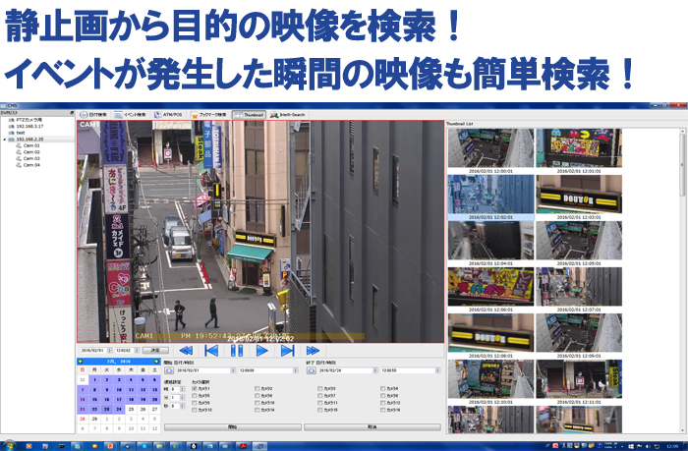Viewport: 688px width, 451px height.
Task: Check the カメラ2 checkbox
Action: pos(258,389)
